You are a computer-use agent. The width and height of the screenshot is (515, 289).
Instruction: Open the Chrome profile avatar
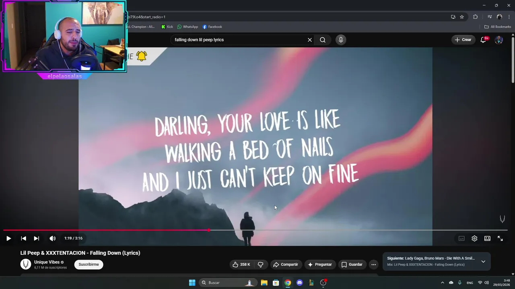point(499,17)
